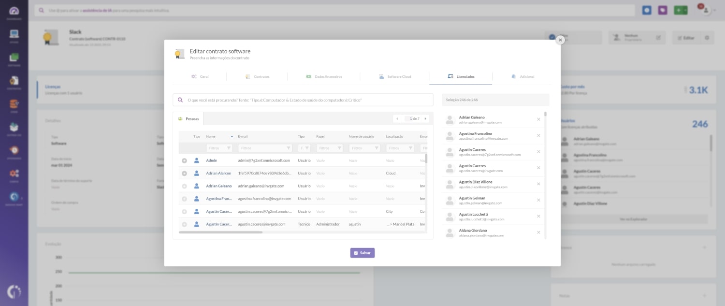Open the Geral tab
725x306 pixels.
[x=200, y=76]
